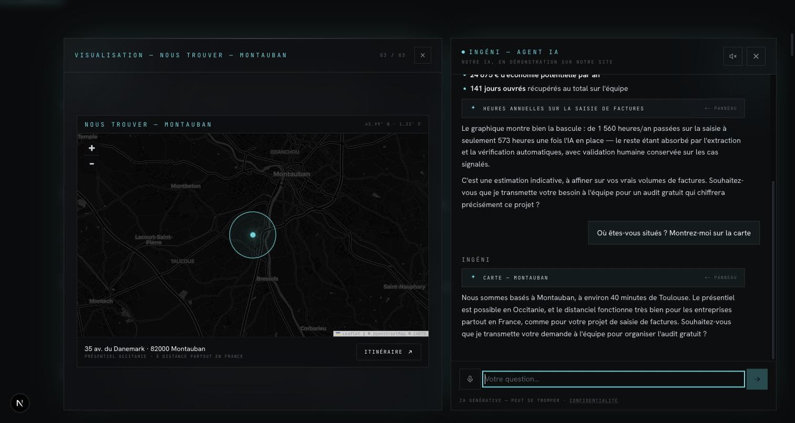The image size is (795, 423).
Task: Click the '35 av. du Danemark · 82000 Montauban' address
Action: coord(145,349)
